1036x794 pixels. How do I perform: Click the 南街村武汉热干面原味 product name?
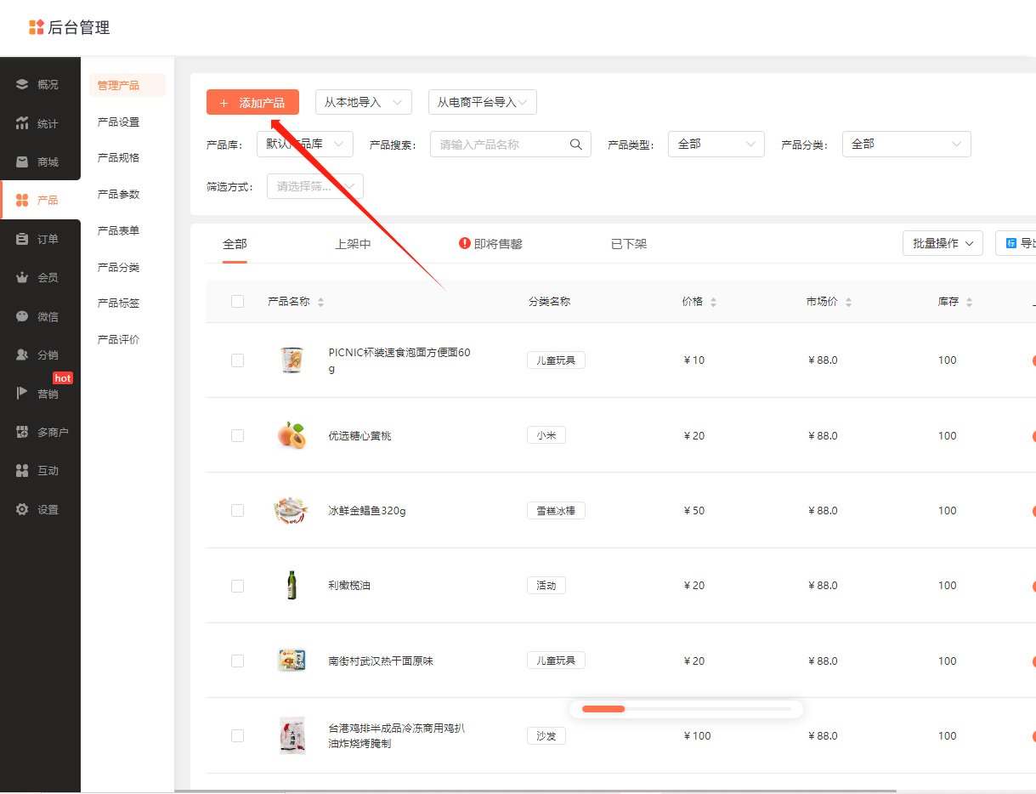pyautogui.click(x=381, y=661)
